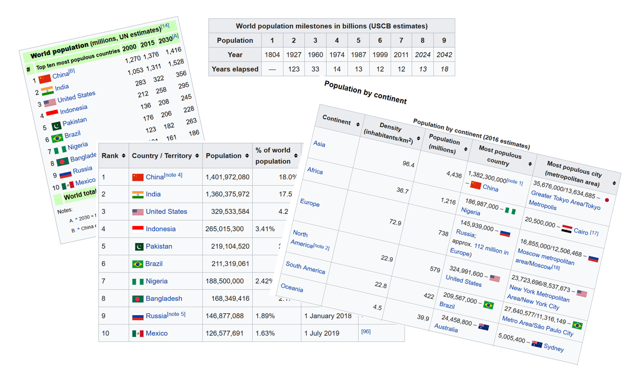Click Indonesia's population 265,015,300
This screenshot has width=643, height=379.
point(224,229)
